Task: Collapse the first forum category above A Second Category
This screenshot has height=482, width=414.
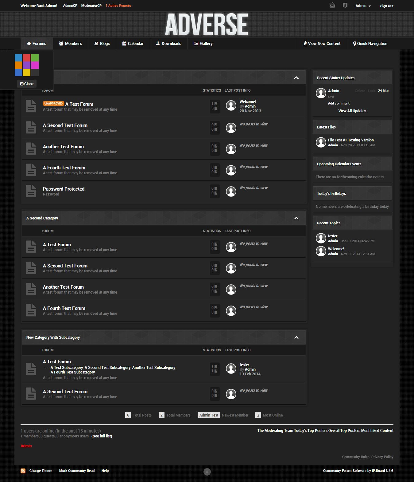Action: pyautogui.click(x=296, y=78)
